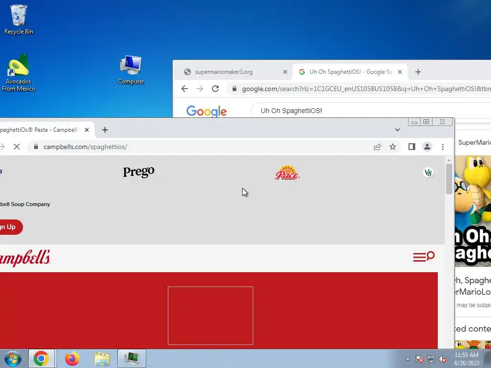The height and width of the screenshot is (368, 491).
Task: Stop loading the Campbell's page
Action: [x=17, y=147]
